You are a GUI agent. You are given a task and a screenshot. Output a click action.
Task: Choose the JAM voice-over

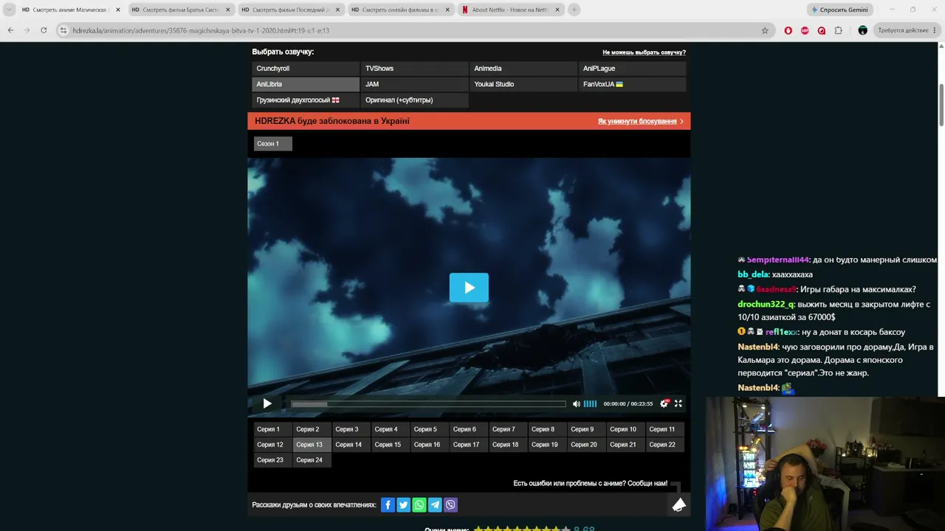tap(415, 84)
